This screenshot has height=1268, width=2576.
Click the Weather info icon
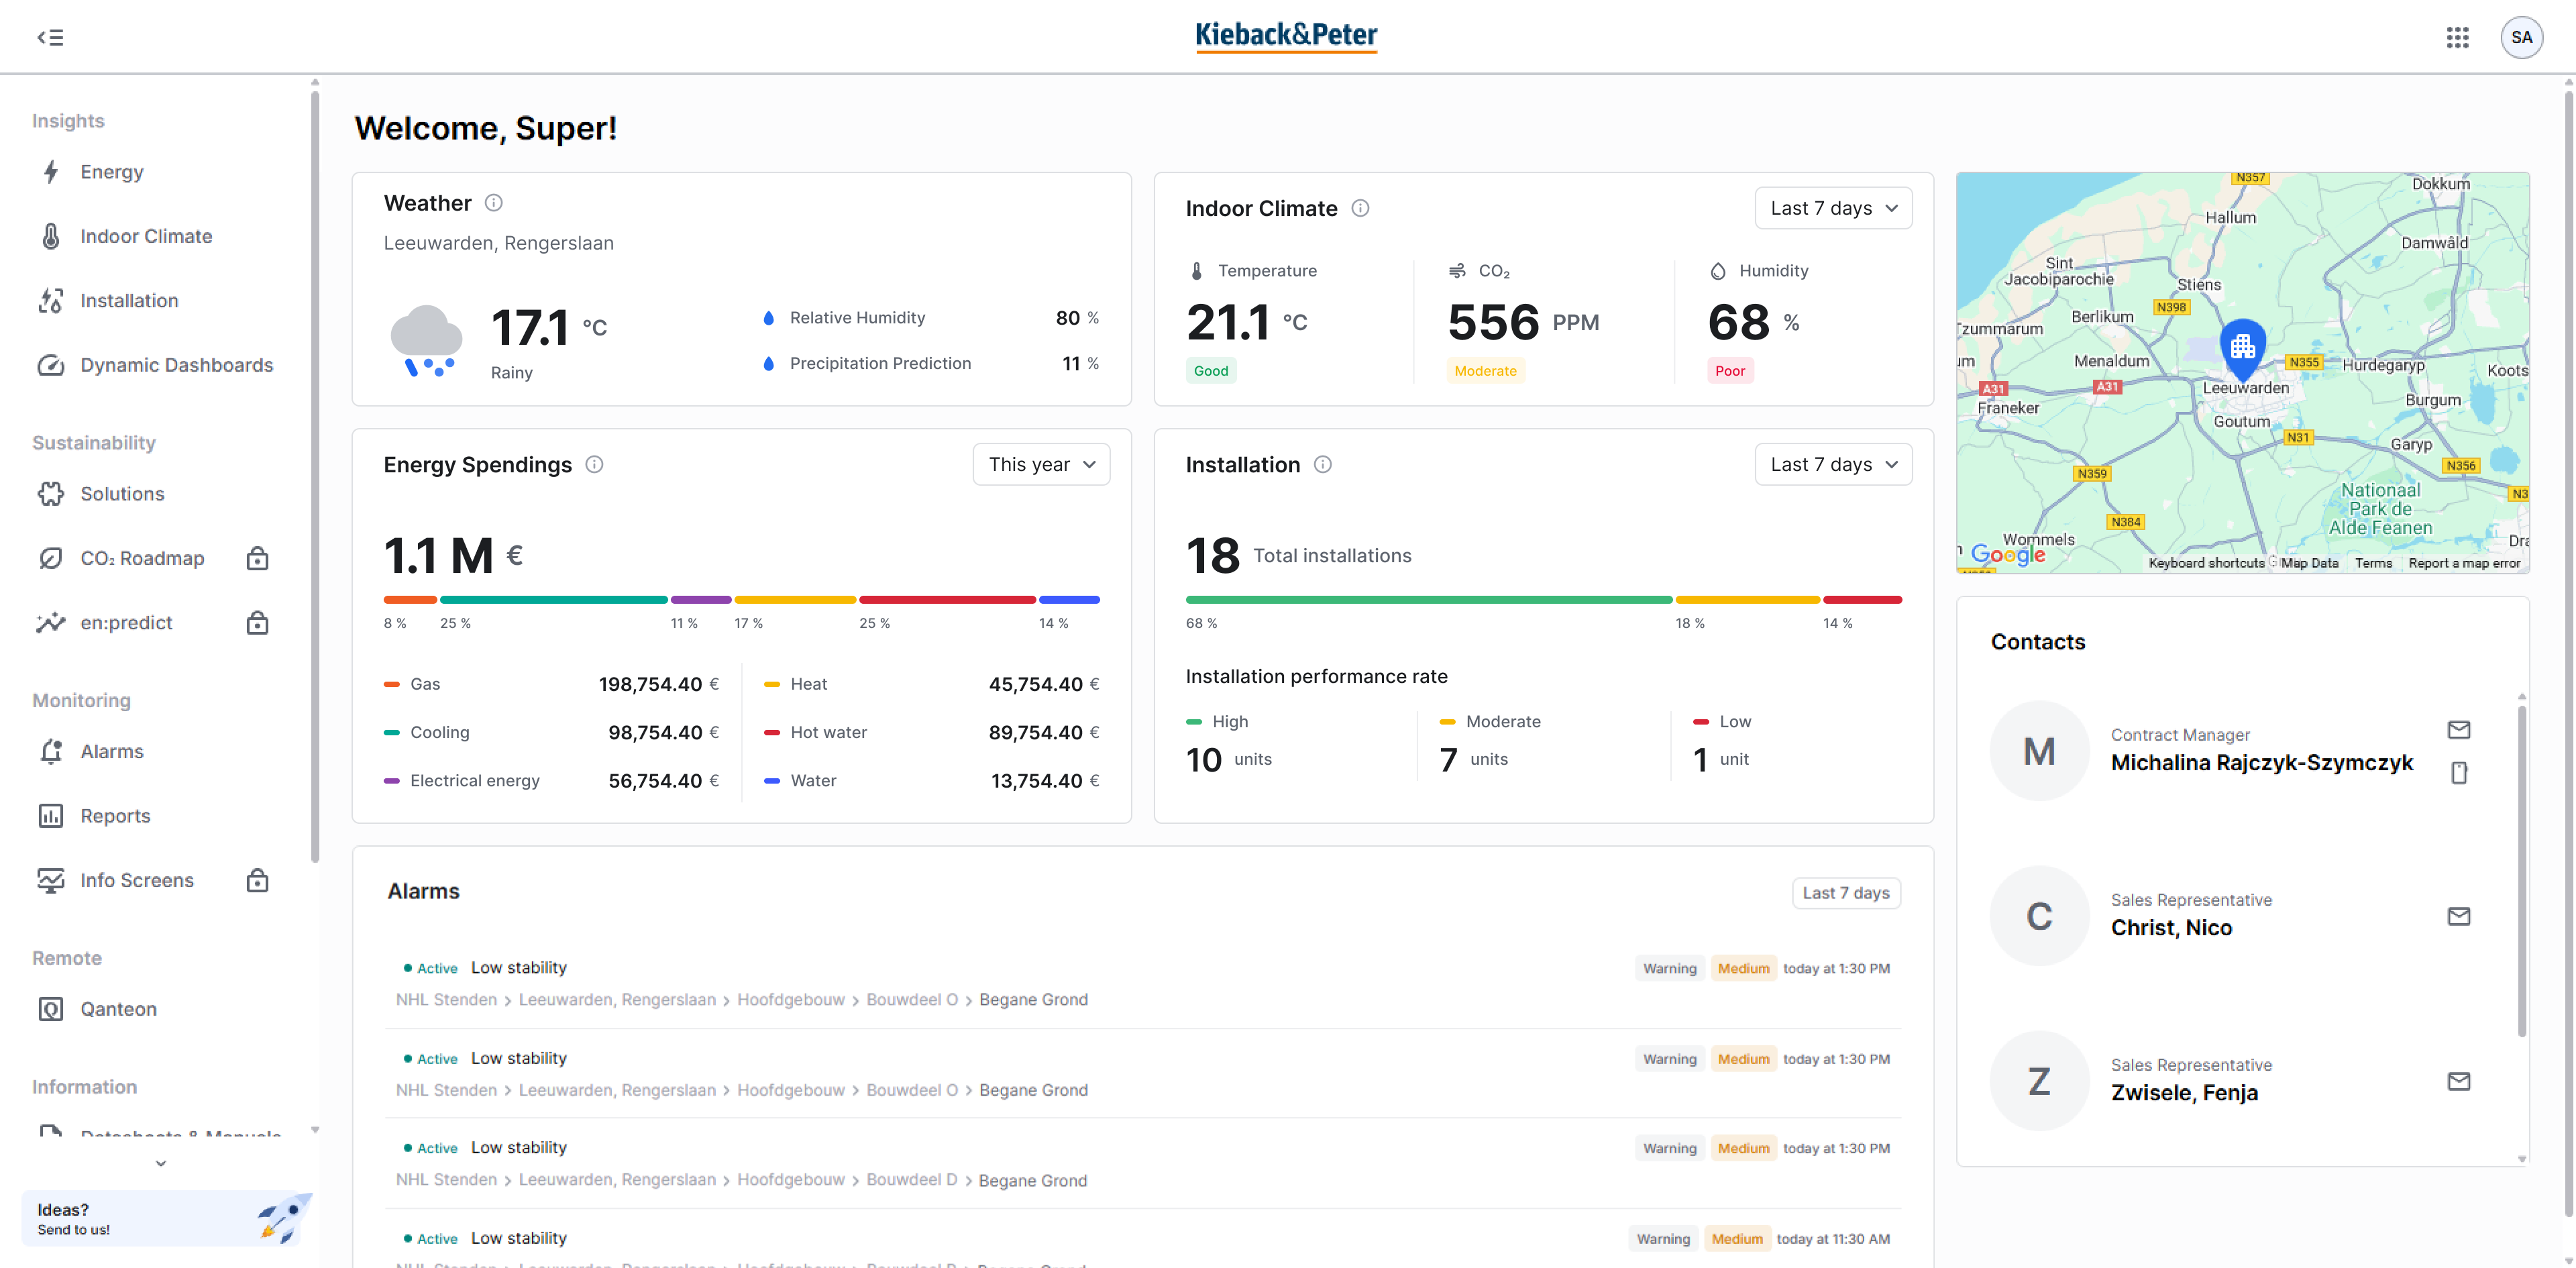[x=494, y=203]
